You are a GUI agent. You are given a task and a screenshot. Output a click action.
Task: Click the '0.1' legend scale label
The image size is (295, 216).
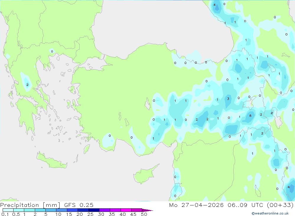[x=5, y=214]
